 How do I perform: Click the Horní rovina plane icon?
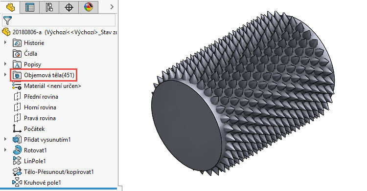point(17,107)
